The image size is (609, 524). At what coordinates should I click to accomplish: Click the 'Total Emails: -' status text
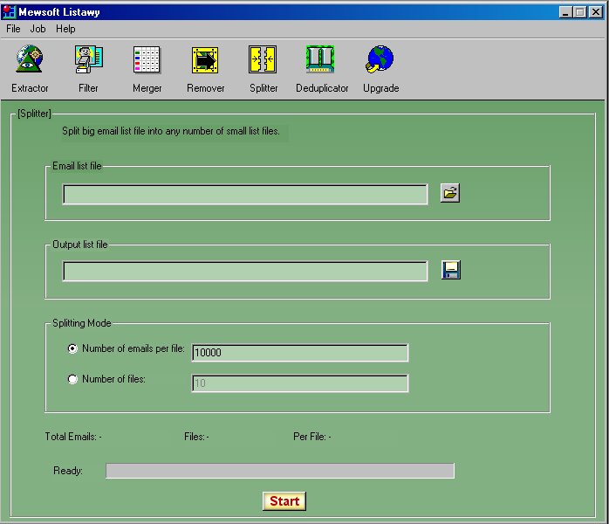[73, 437]
